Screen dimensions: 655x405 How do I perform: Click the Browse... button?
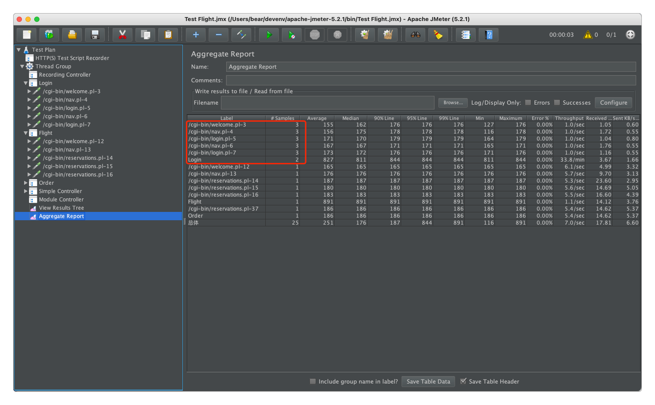pos(453,102)
